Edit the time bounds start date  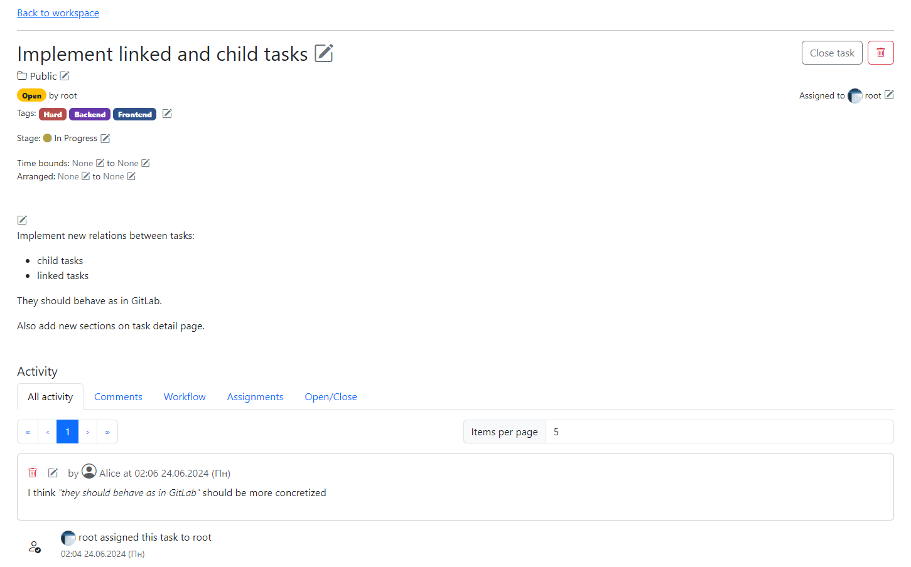pyautogui.click(x=100, y=163)
